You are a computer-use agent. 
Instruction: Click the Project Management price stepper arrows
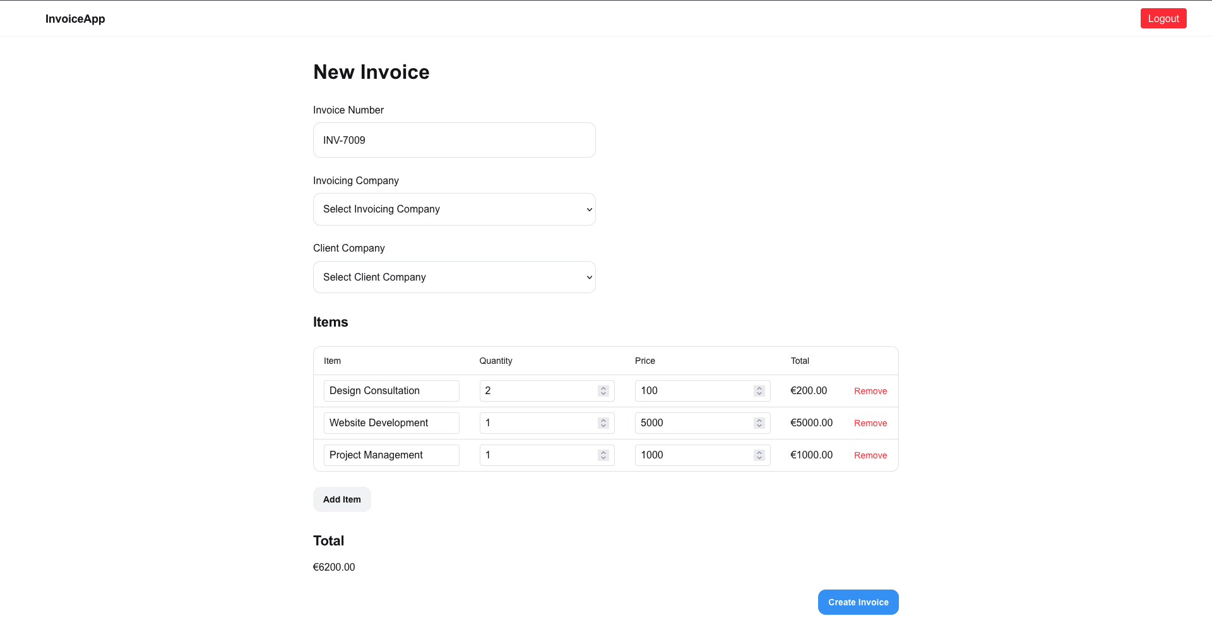tap(759, 455)
